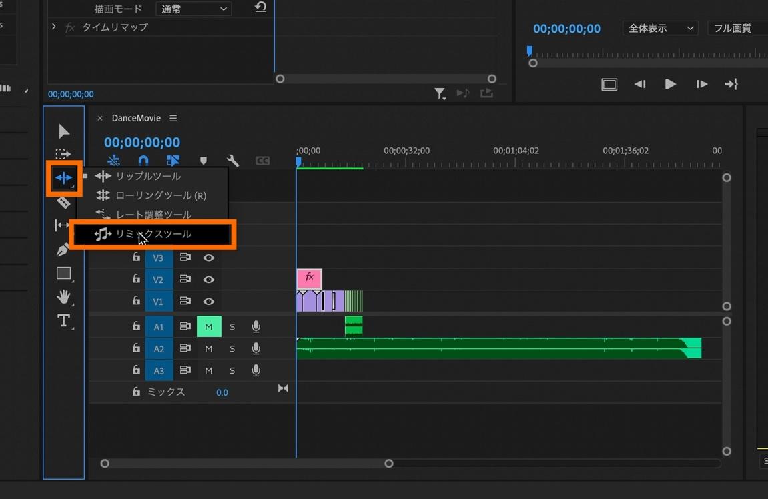Screen dimensions: 768x499
Task: Click mix volume value 0.0
Action: (222, 392)
